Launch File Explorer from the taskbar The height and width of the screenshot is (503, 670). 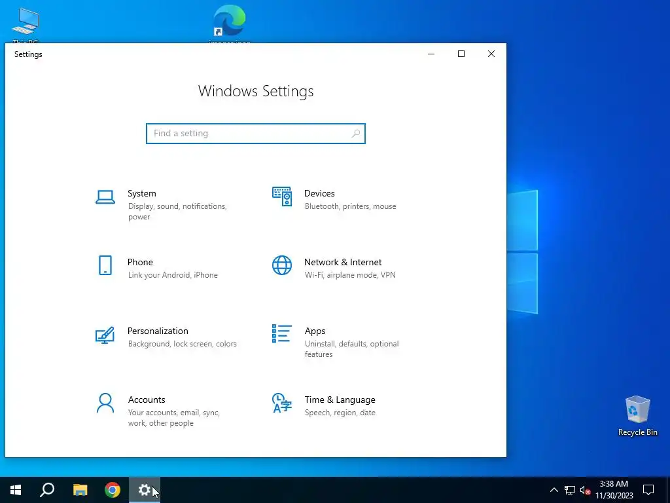(80, 490)
